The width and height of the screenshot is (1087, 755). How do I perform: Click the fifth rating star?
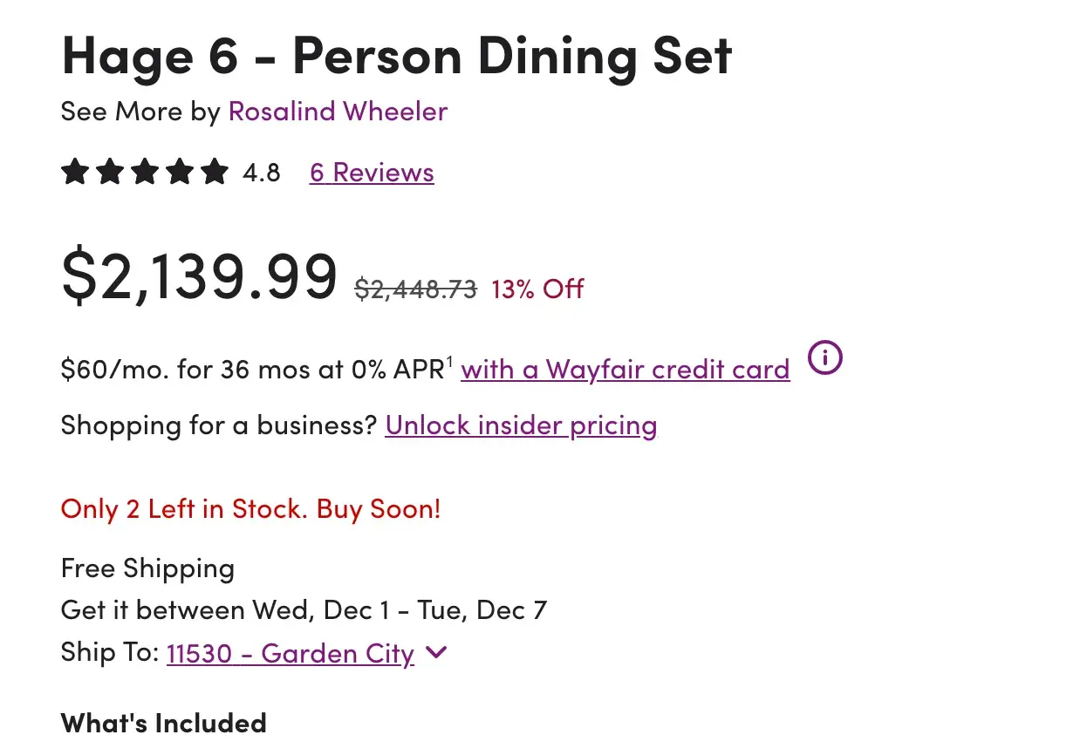[x=214, y=172]
